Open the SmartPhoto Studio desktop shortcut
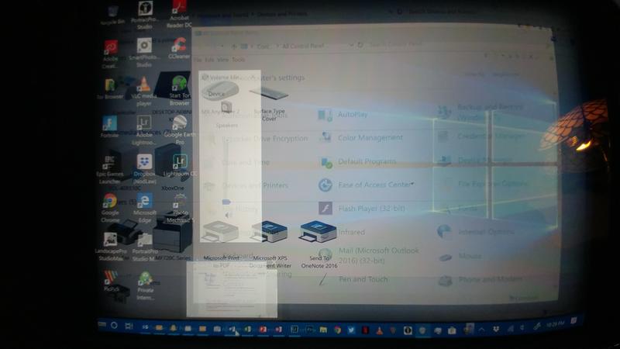This screenshot has height=349, width=620. pos(144,53)
